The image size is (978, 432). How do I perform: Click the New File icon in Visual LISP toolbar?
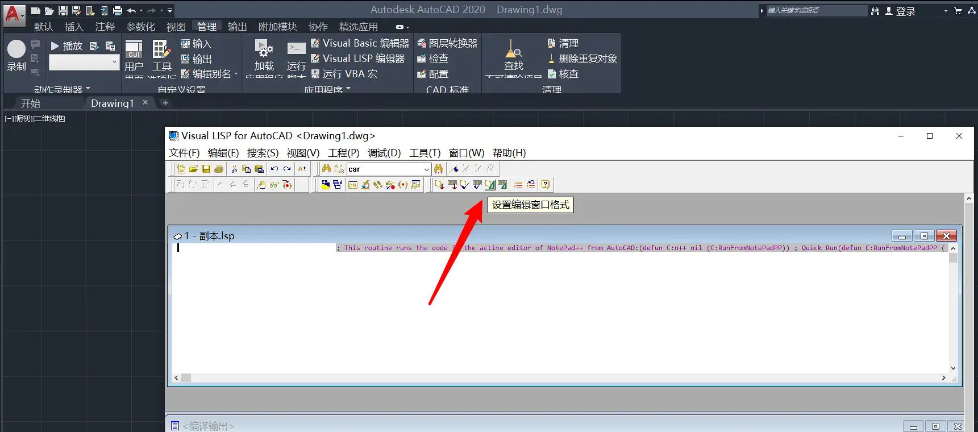pyautogui.click(x=181, y=169)
